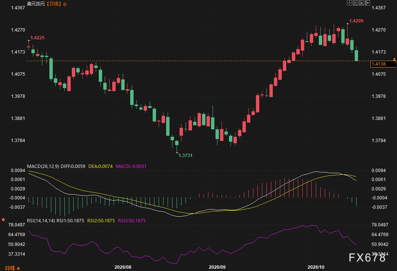397x271 pixels.
Task: Click the red flashing dot icon beside RSI
Action: click(3, 220)
